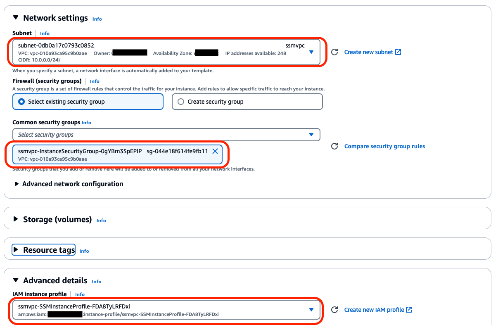This screenshot has width=498, height=325.
Task: Click the external link icon beside Create new IAM profile
Action: (x=408, y=310)
